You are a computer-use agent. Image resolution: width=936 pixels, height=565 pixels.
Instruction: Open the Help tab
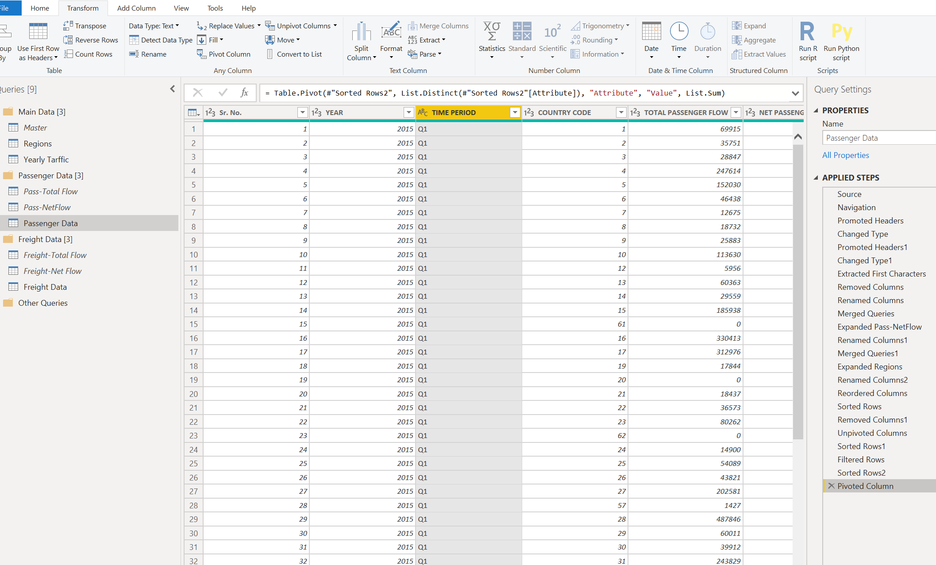click(x=249, y=8)
